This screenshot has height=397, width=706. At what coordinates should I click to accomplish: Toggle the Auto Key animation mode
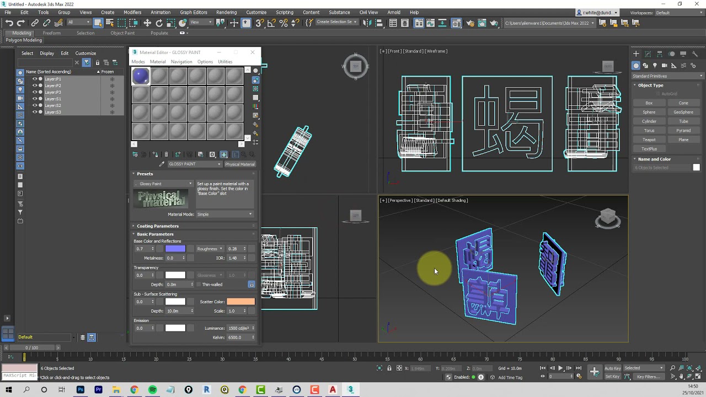coord(612,368)
